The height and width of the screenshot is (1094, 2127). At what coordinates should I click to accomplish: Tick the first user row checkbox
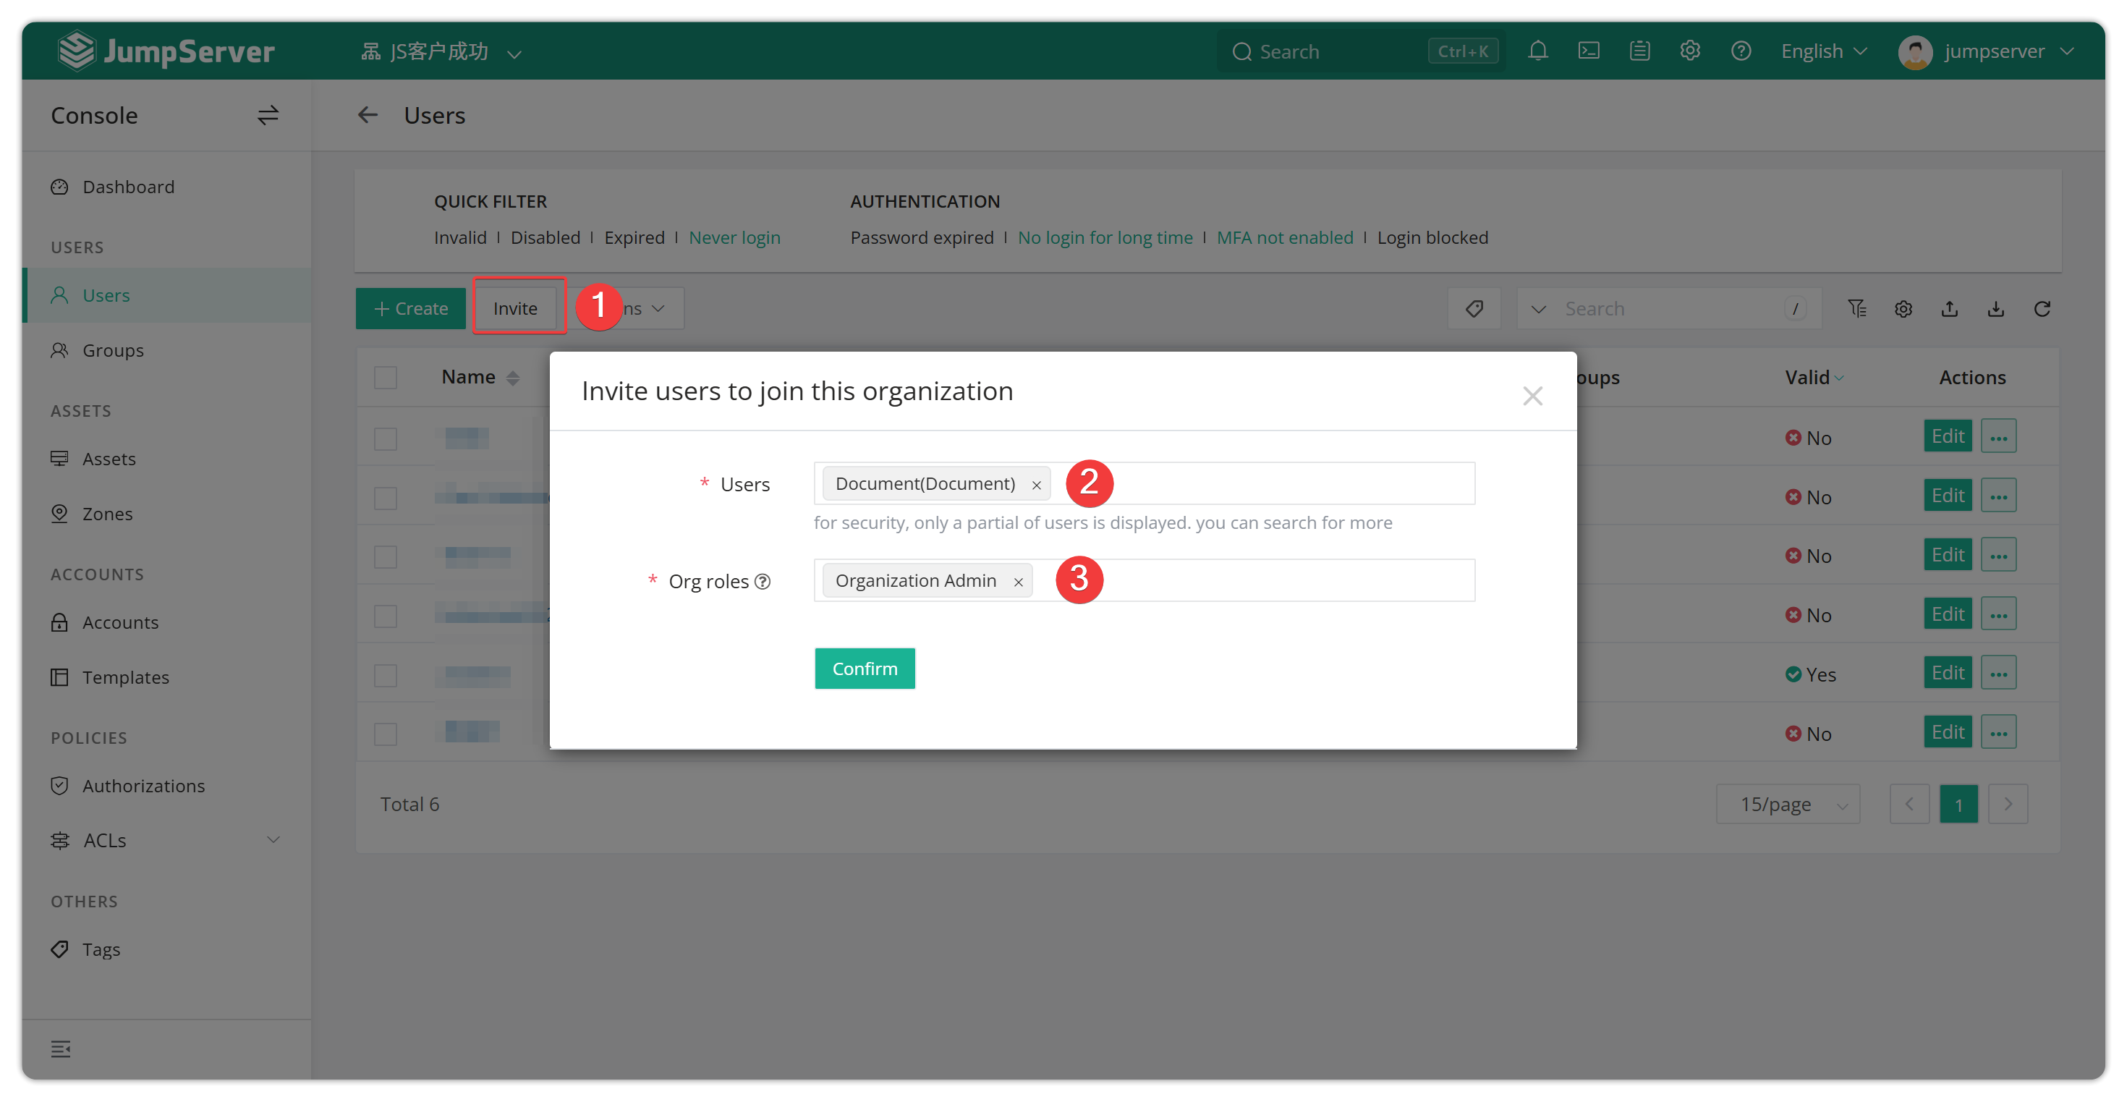pyautogui.click(x=386, y=438)
